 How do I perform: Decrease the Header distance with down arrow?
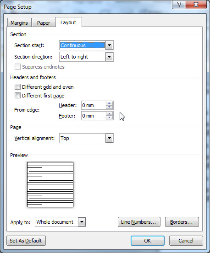110,107
